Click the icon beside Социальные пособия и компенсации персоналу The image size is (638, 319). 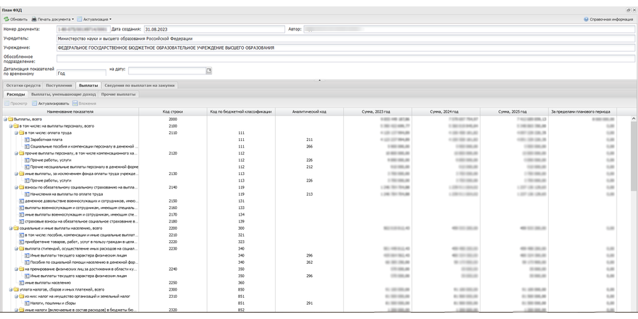pos(27,147)
